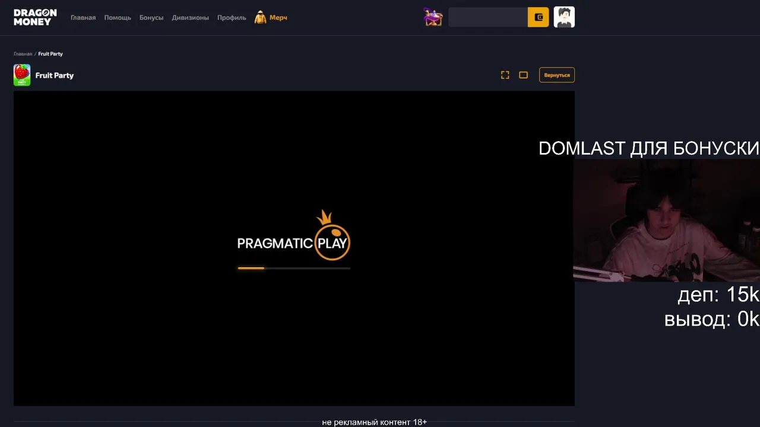Screen dimensions: 760x427
Task: Click the game loading progress bar
Action: coord(294,268)
